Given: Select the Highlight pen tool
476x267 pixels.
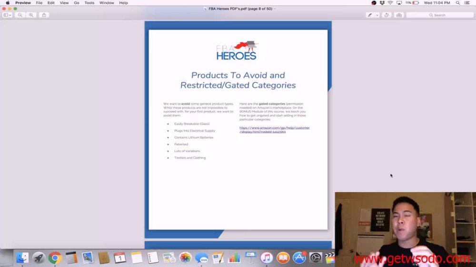Looking at the screenshot, I should (x=370, y=15).
